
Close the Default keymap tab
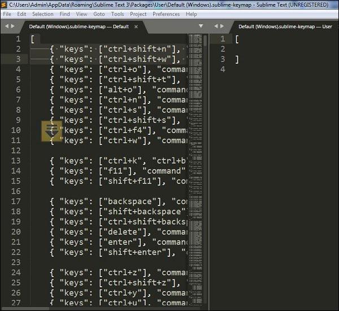pyautogui.click(x=136, y=27)
